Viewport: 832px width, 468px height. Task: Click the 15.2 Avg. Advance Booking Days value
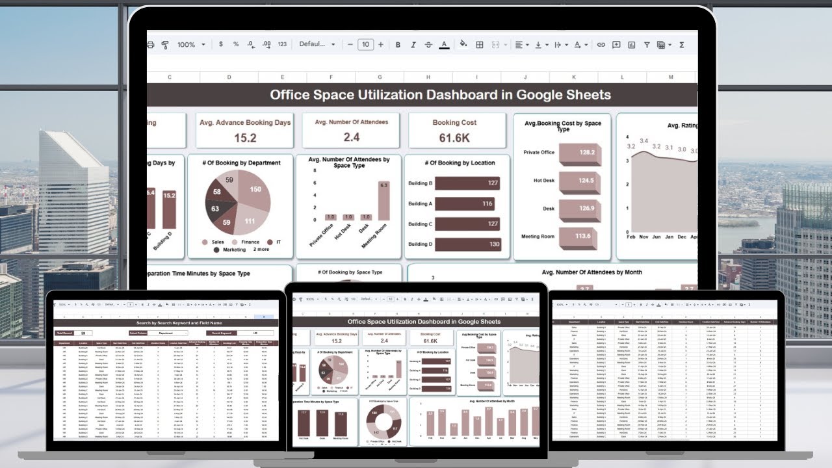[x=245, y=138]
